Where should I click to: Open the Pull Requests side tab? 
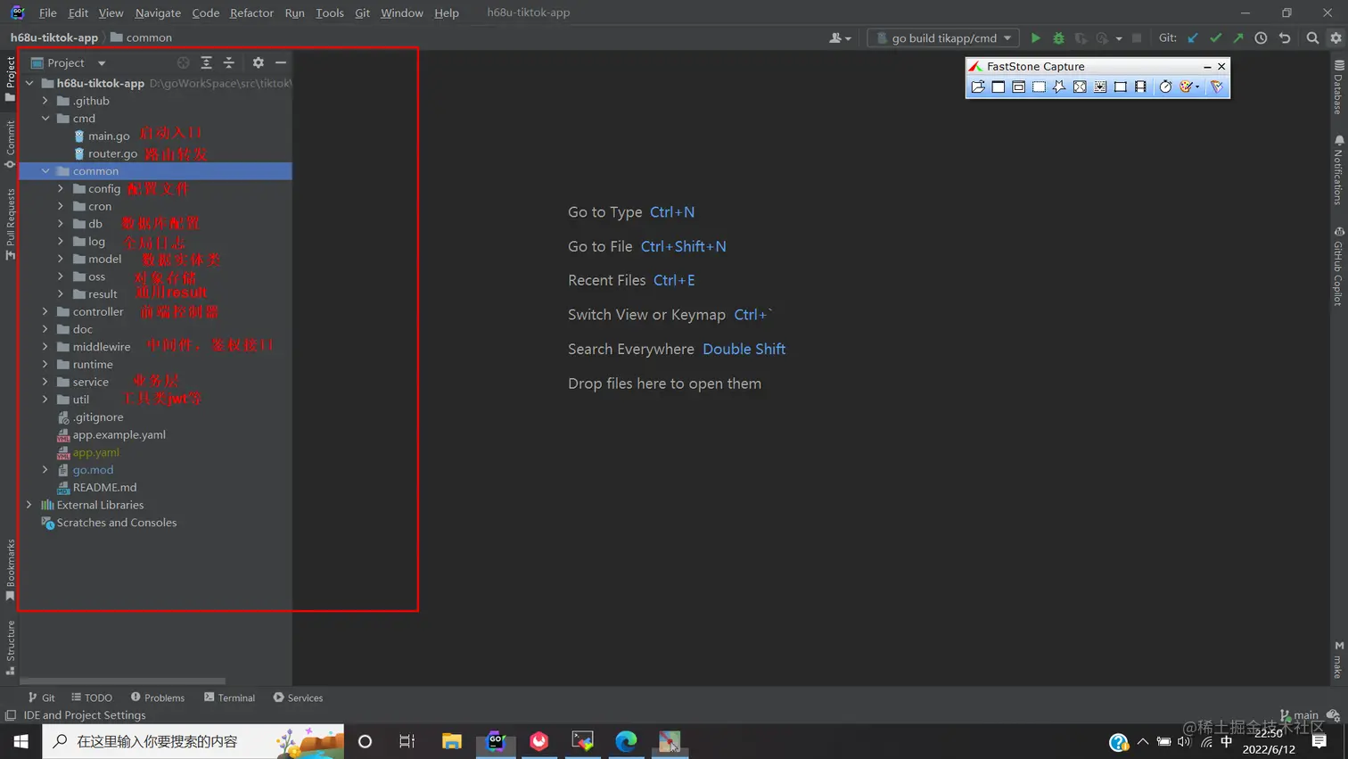click(x=10, y=224)
